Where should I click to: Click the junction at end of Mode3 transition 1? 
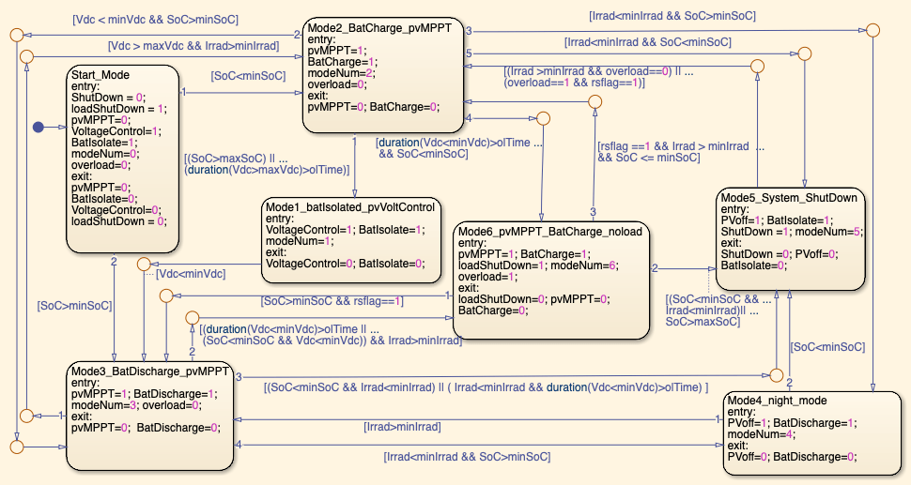tap(26, 416)
